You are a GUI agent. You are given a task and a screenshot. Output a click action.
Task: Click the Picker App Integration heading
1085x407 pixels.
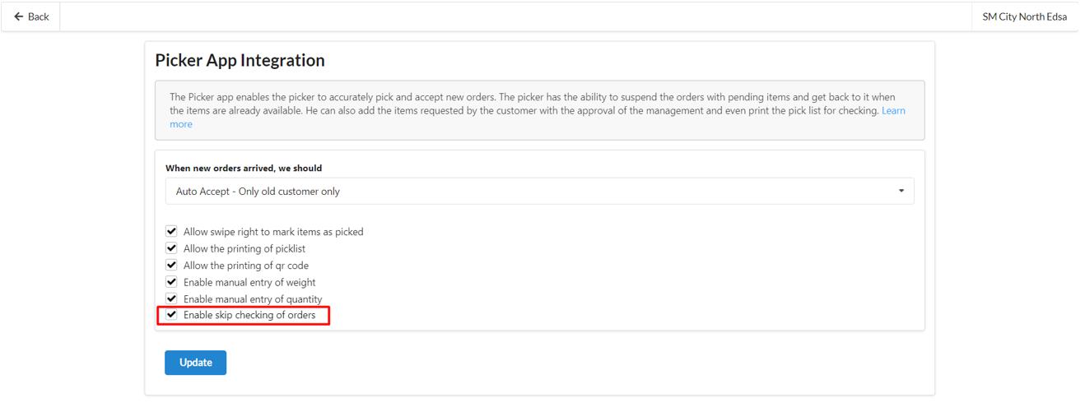(240, 61)
